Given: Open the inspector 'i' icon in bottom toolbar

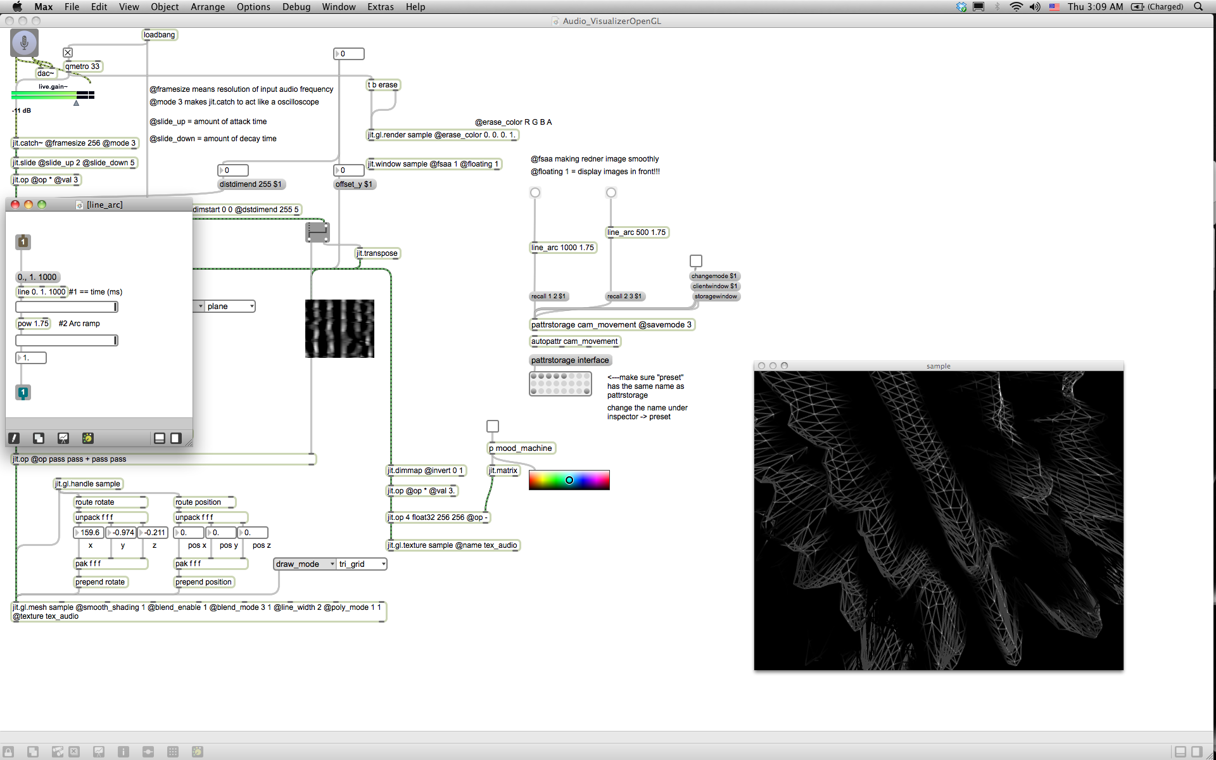Looking at the screenshot, I should 123,752.
